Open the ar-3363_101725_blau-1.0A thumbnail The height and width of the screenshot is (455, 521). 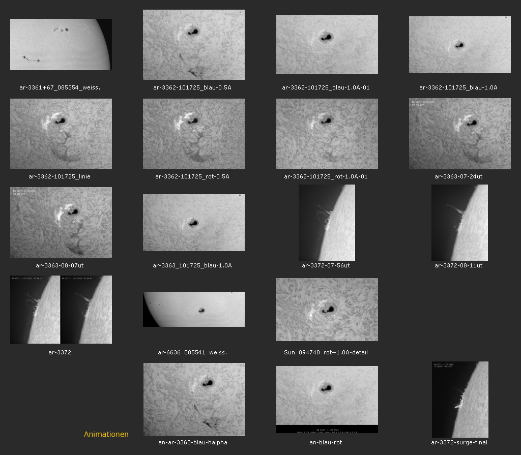click(193, 223)
